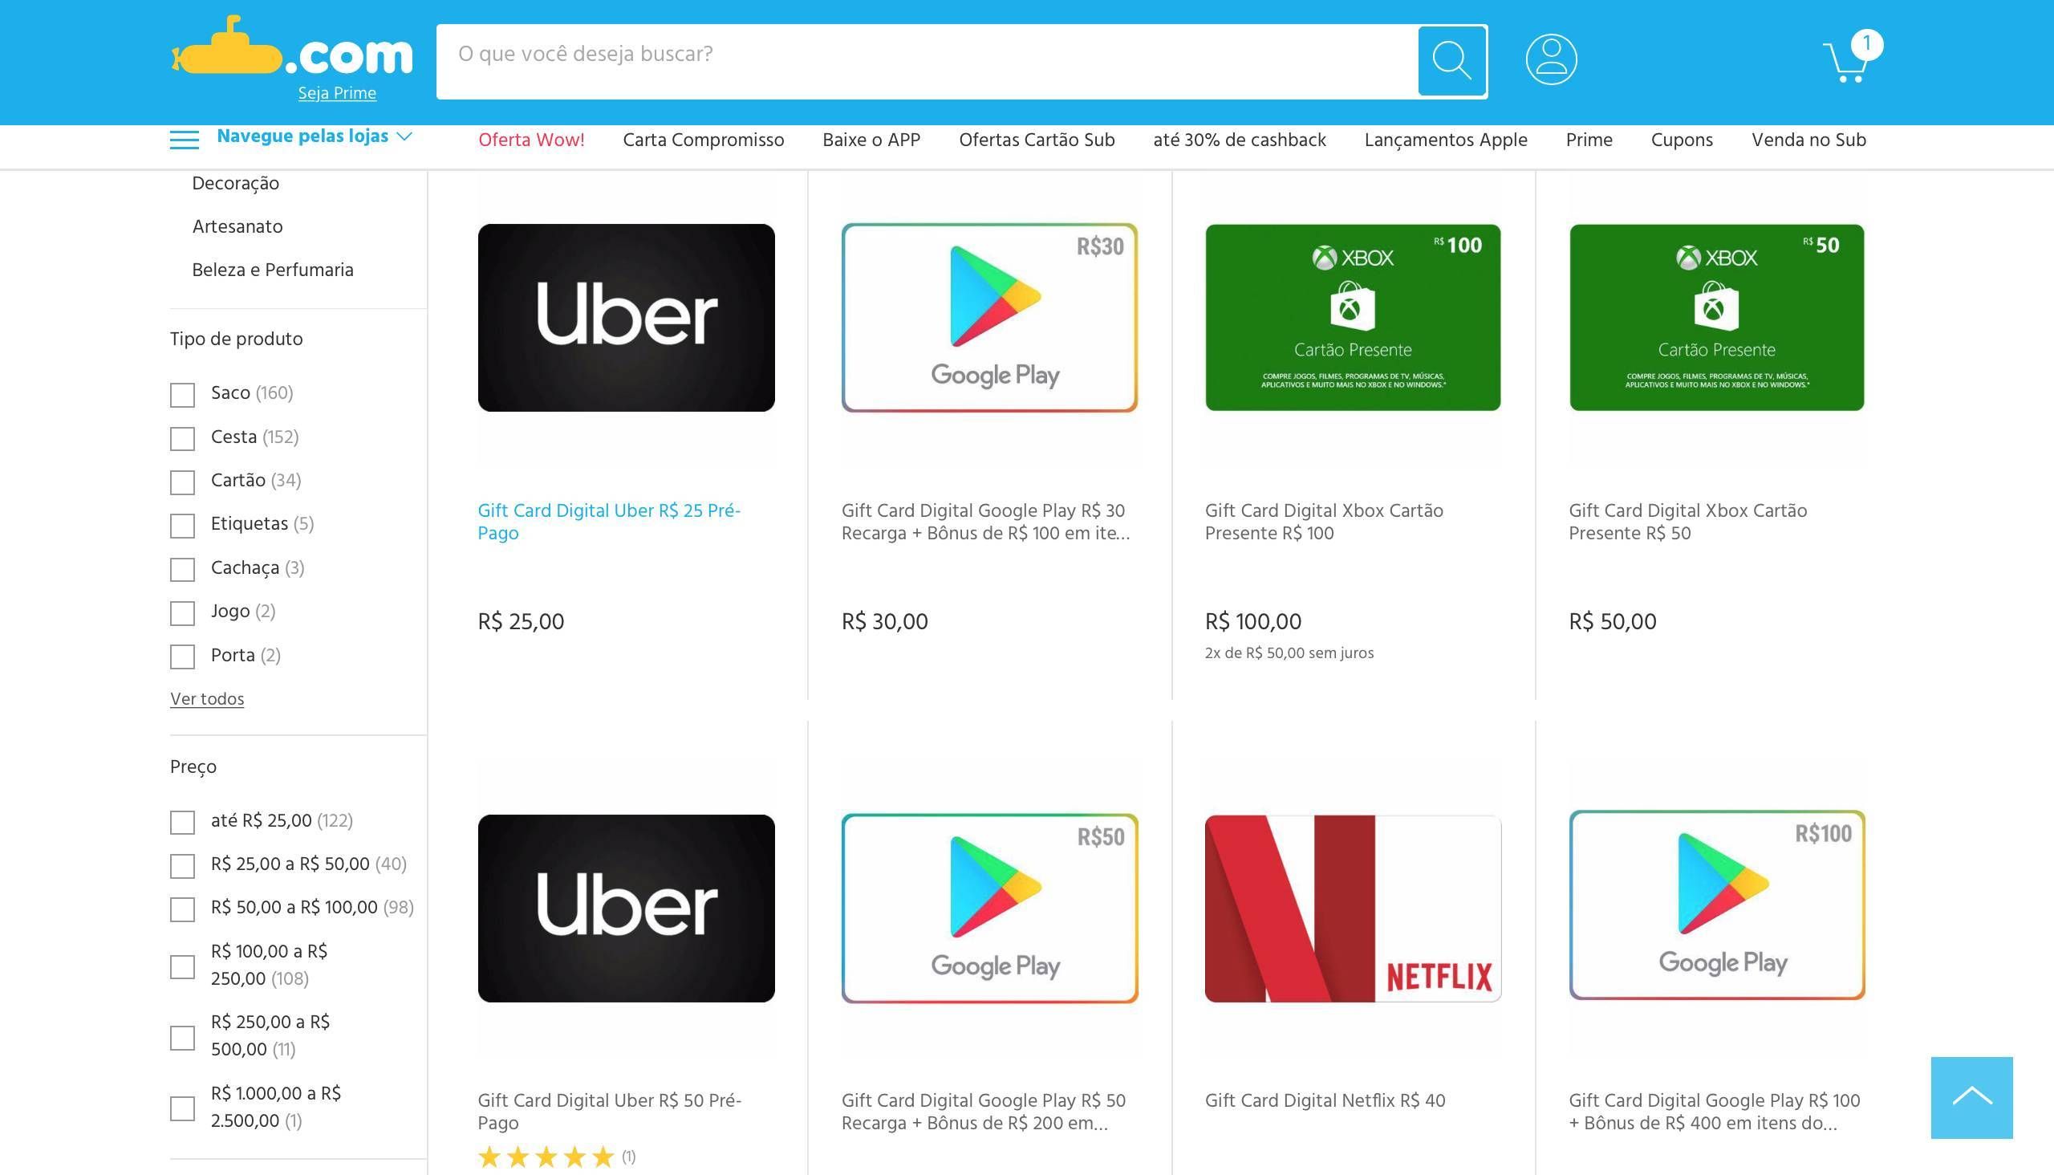Image resolution: width=2054 pixels, height=1175 pixels.
Task: Click Prime in the navigation bar
Action: click(1589, 140)
